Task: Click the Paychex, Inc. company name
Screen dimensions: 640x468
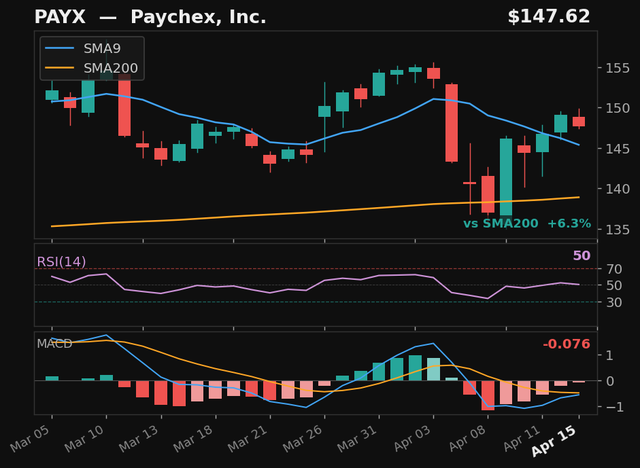Action: tap(199, 17)
